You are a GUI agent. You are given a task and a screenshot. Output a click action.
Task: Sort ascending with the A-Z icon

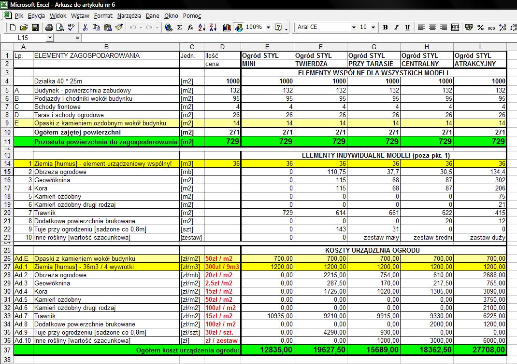[202, 27]
